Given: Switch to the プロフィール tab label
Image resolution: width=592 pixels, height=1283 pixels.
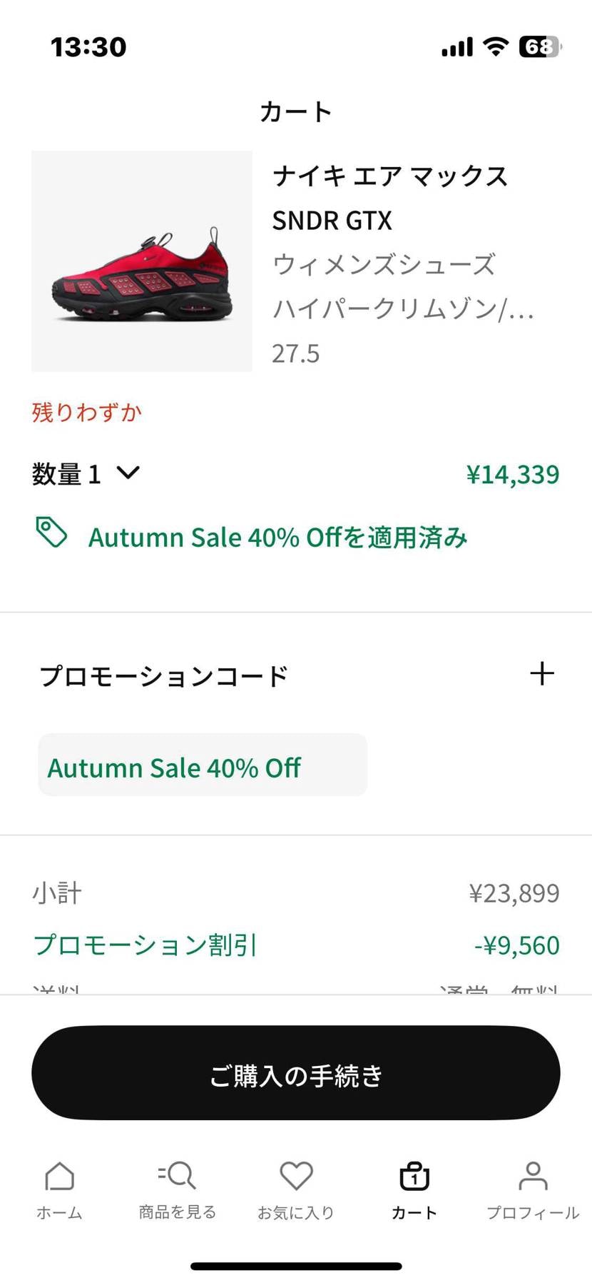Looking at the screenshot, I should 533,1212.
